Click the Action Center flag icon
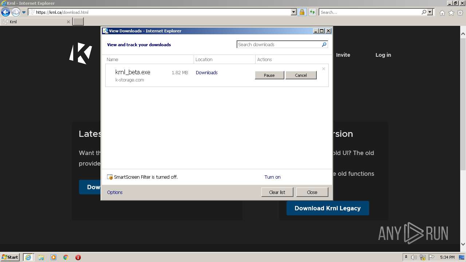The width and height of the screenshot is (466, 262). click(x=431, y=257)
